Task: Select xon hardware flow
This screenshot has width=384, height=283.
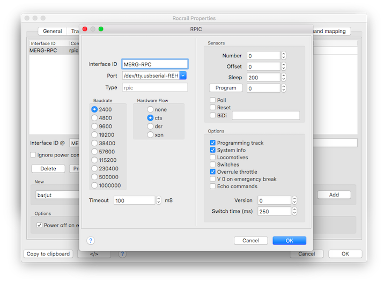Action: [x=151, y=135]
